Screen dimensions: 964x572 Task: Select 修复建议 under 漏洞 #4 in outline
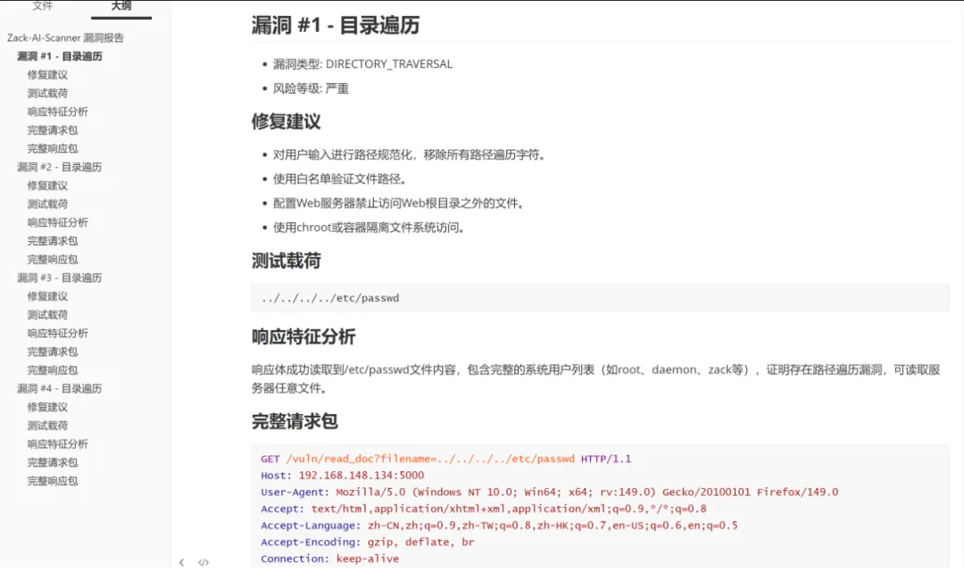pos(47,407)
